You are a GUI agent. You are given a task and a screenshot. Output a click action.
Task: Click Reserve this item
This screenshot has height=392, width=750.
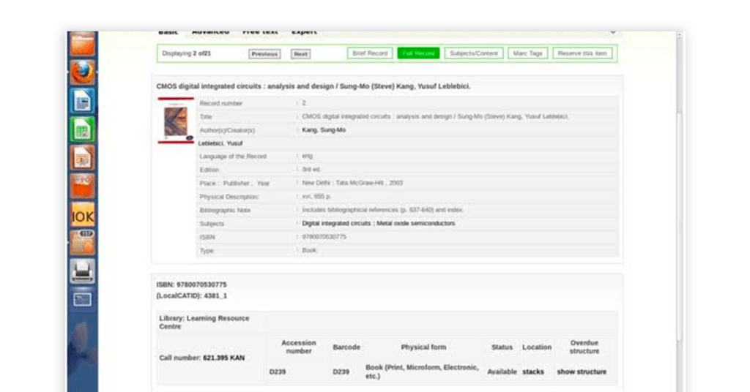(582, 53)
